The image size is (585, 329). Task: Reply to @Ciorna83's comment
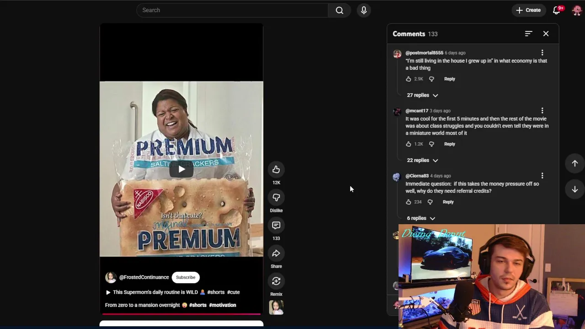(x=448, y=202)
